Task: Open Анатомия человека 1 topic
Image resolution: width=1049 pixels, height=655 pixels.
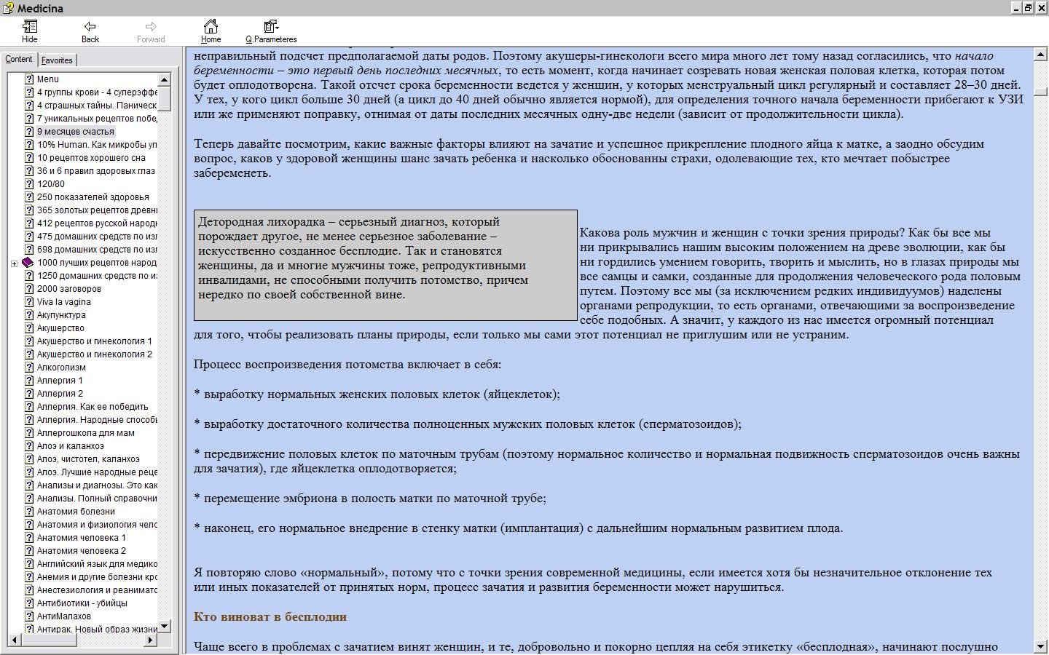Action: click(x=82, y=538)
